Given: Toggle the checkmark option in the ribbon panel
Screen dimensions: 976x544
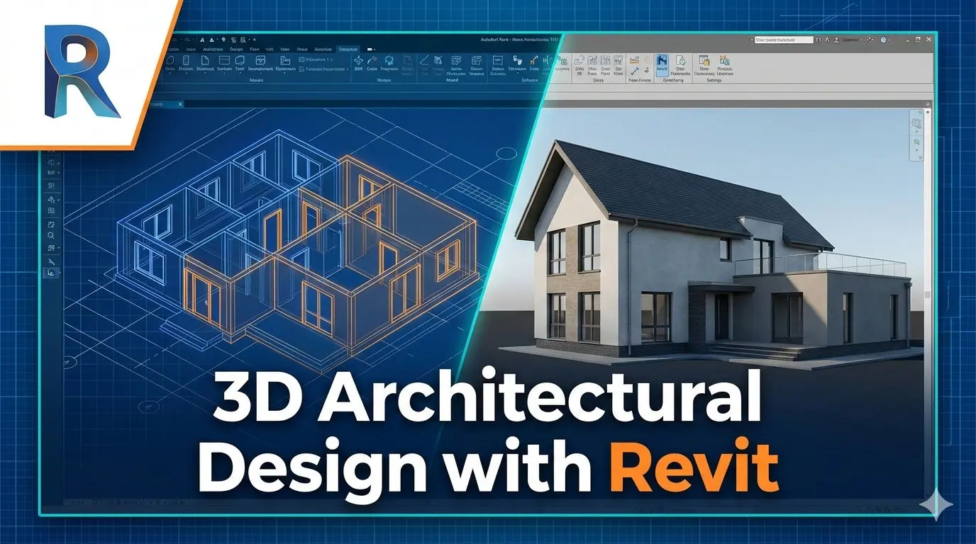Looking at the screenshot, I should click(x=633, y=72).
